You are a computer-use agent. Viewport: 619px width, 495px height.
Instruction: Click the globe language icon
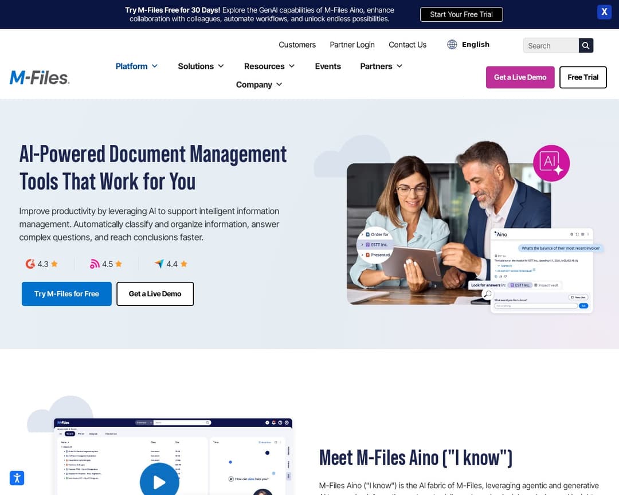452,45
